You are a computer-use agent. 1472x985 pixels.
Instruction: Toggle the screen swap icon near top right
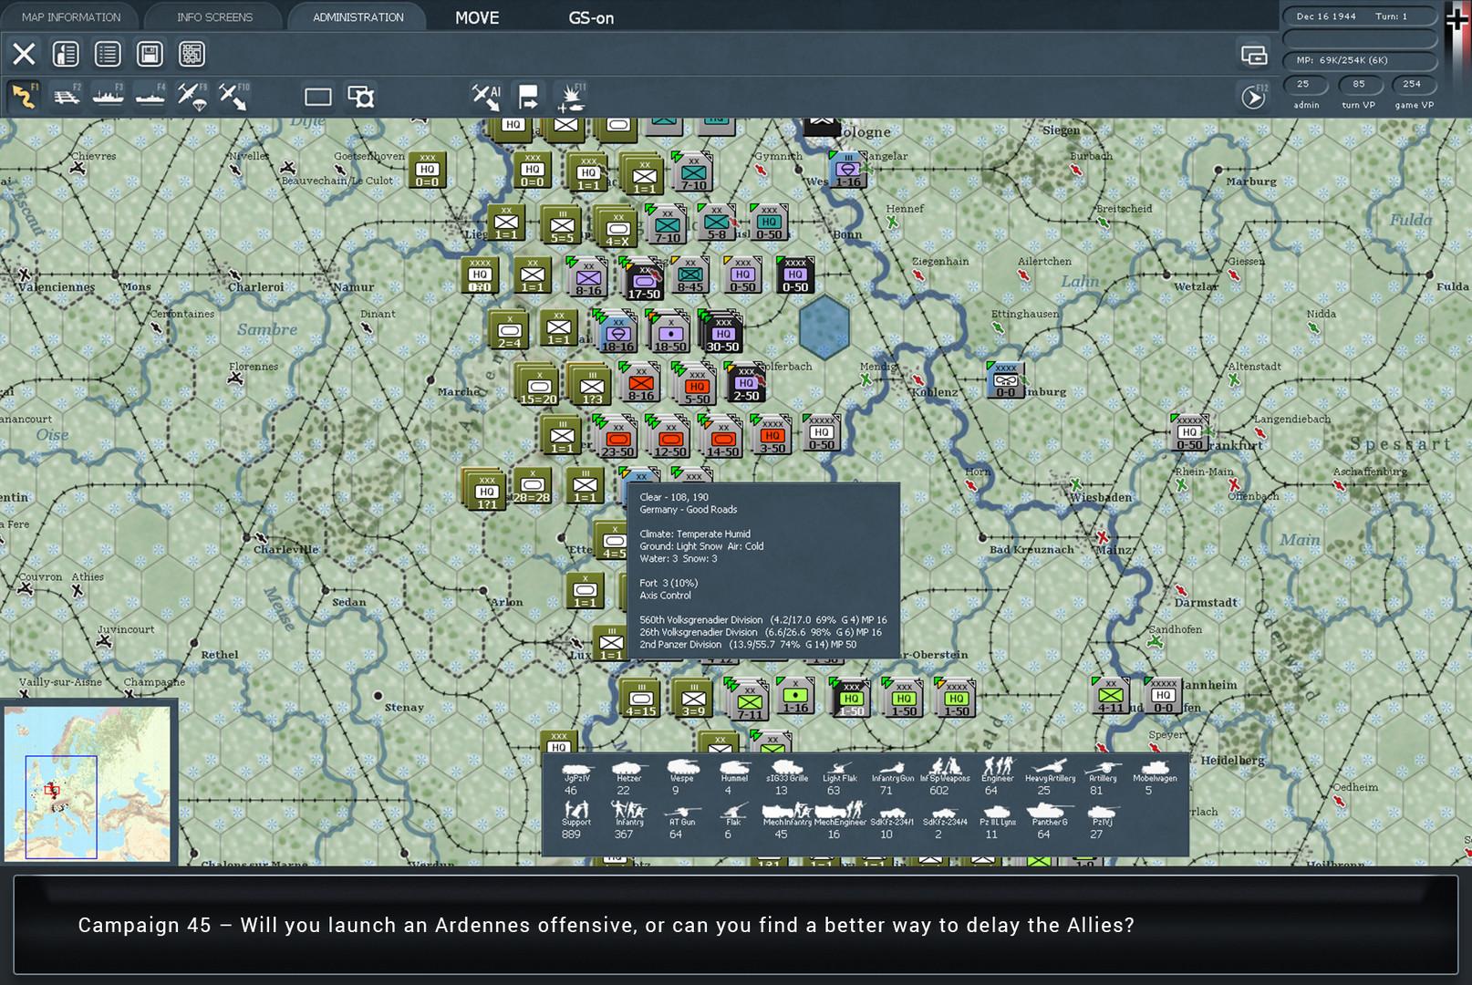(1256, 55)
